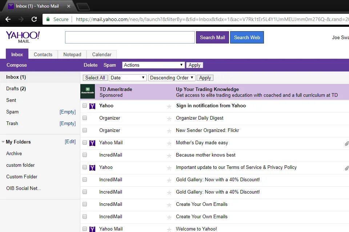Click Compose to write an email
The image size is (349, 232).
(17, 65)
